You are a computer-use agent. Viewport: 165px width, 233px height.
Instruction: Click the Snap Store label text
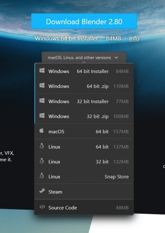(117, 177)
